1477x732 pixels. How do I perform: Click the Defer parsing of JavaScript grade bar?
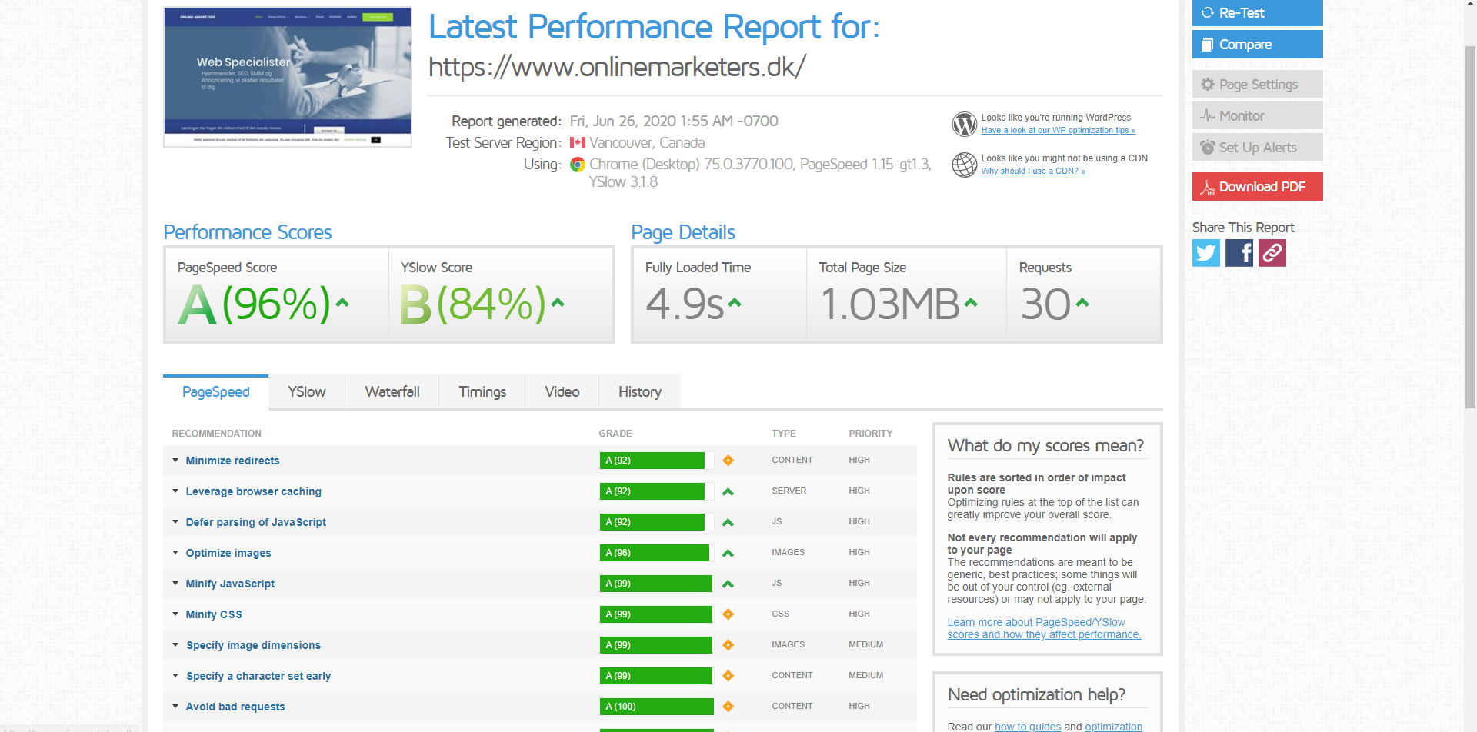tap(652, 522)
